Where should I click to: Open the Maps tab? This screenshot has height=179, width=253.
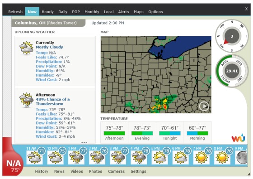139,12
